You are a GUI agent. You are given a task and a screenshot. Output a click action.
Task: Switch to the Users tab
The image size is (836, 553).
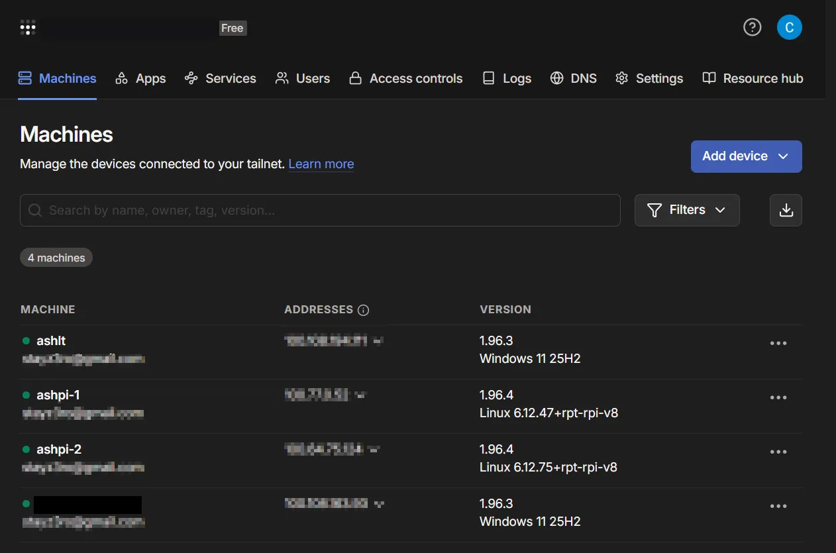tap(303, 78)
